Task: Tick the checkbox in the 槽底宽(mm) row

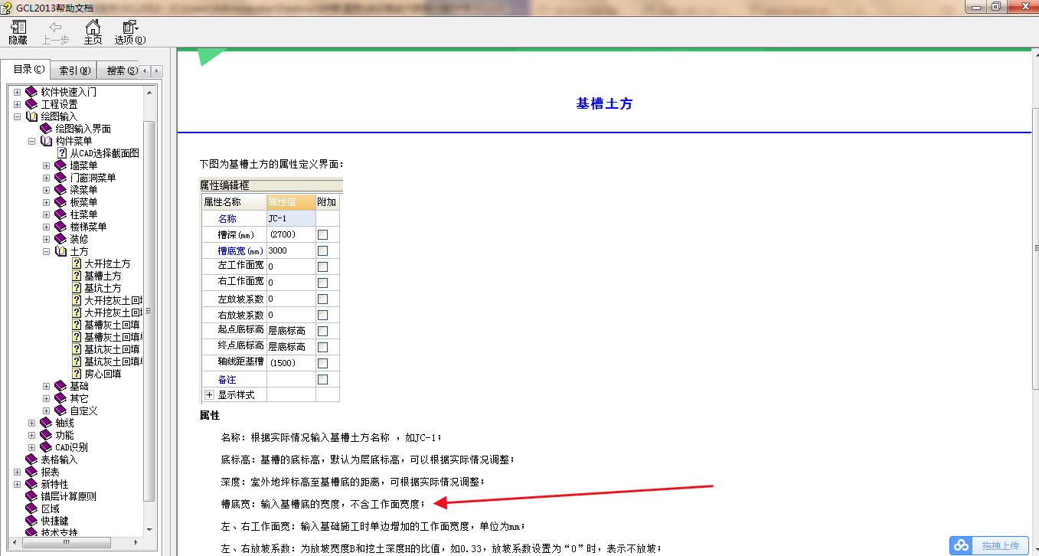Action: (x=322, y=250)
